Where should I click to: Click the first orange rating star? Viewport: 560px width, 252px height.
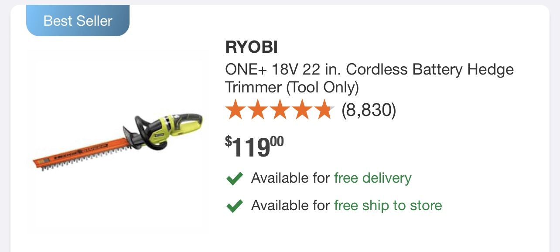click(236, 109)
